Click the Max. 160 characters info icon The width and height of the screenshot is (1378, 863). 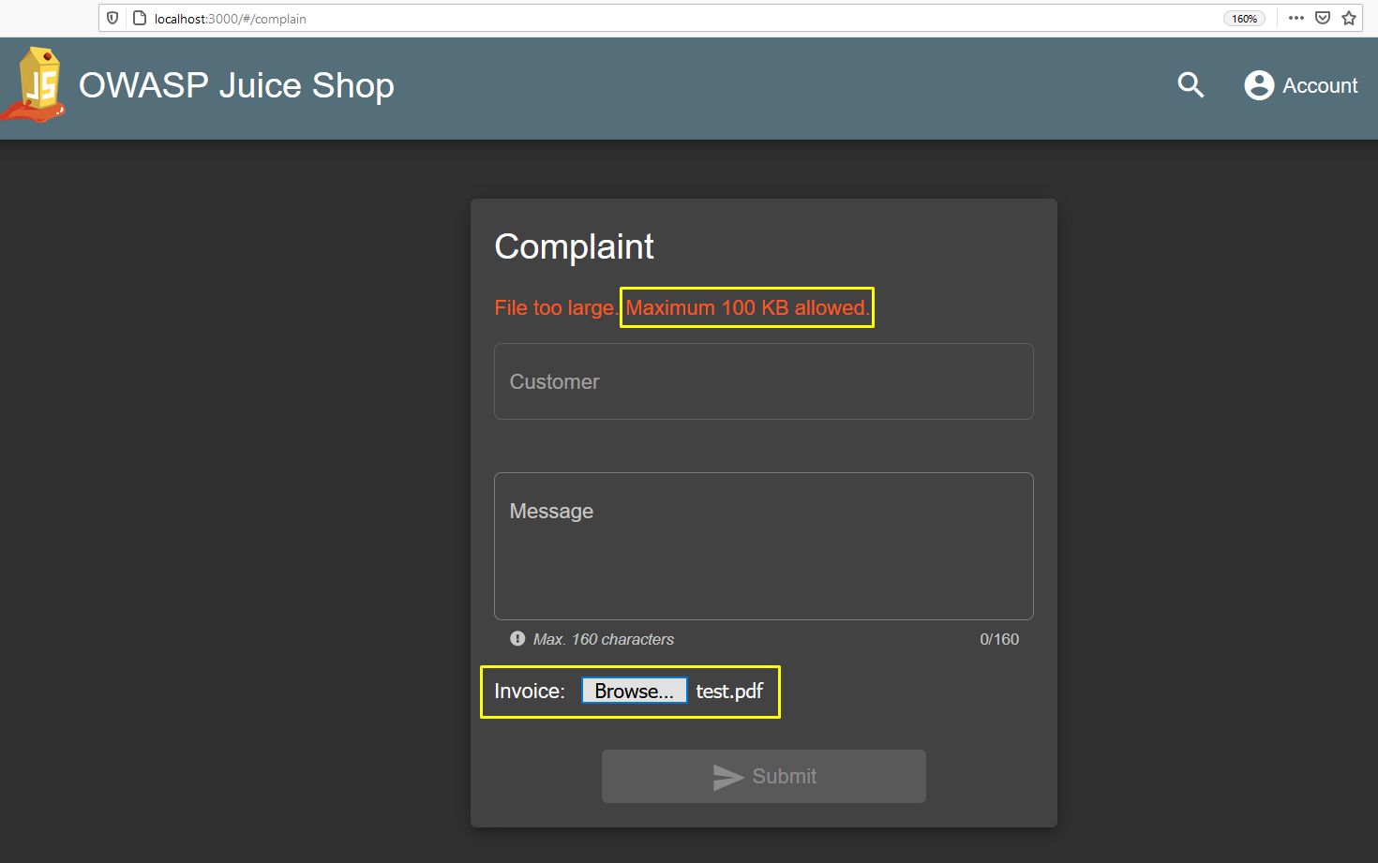click(x=517, y=638)
